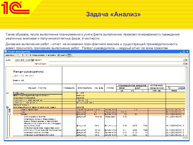Click the vertical scrollbar up arrow
This screenshot has height=145, width=193.
point(186,68)
